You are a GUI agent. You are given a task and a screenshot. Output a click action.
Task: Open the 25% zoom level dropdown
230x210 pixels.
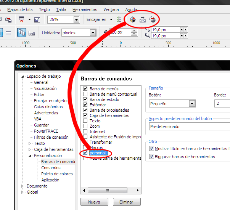(x=76, y=20)
